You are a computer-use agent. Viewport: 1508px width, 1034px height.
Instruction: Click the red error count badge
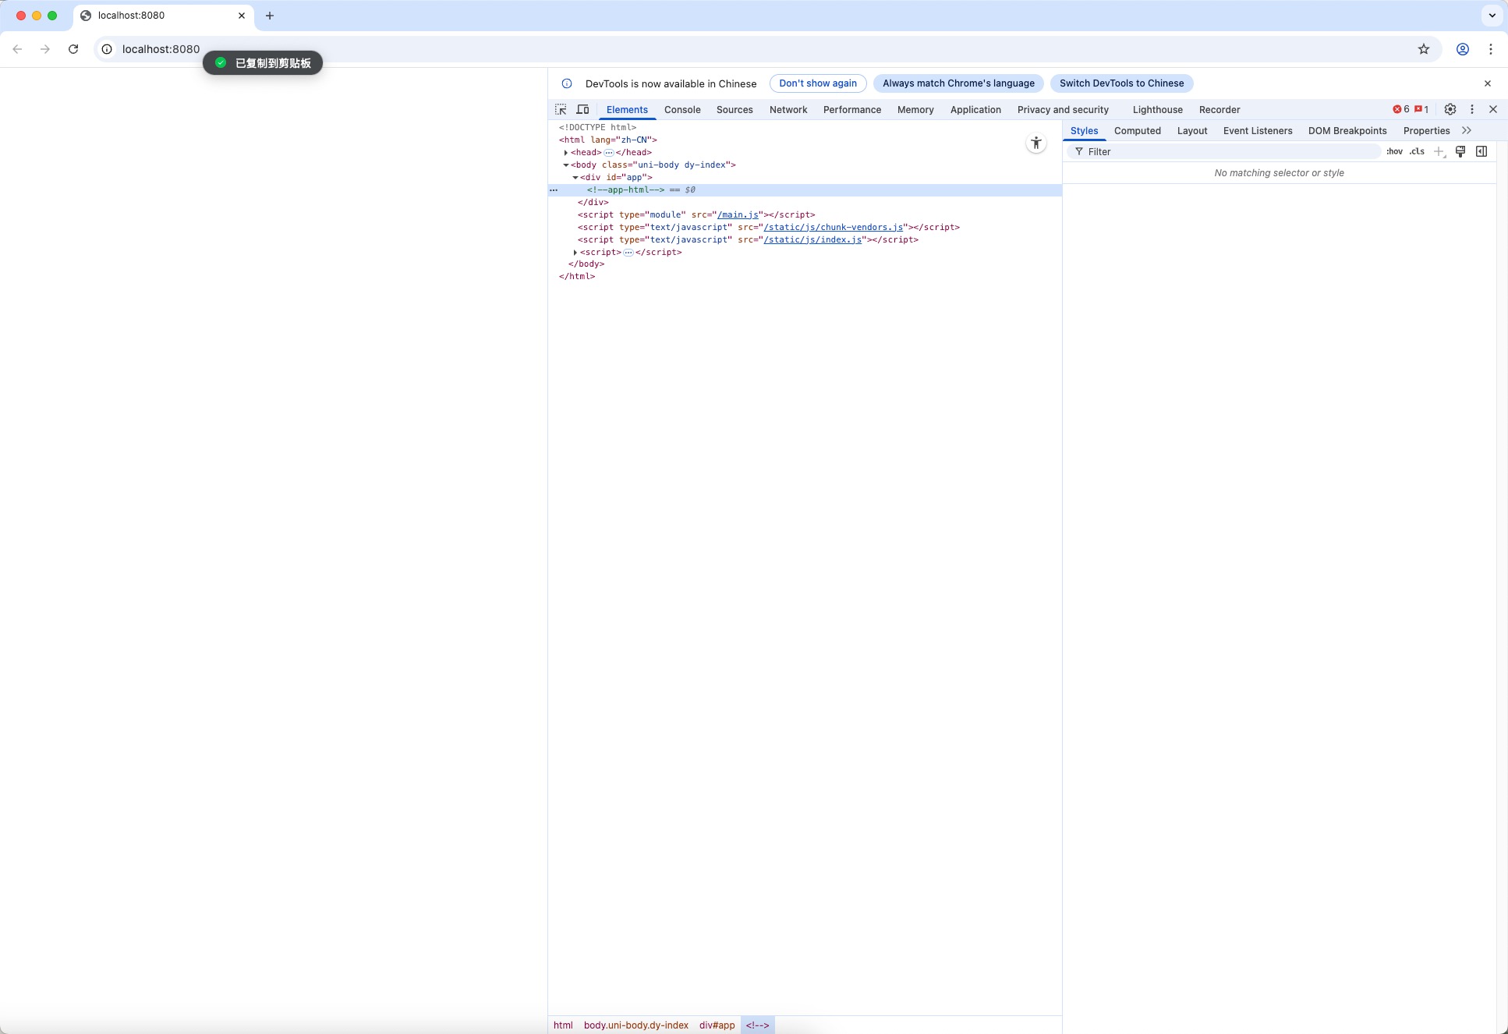click(x=1401, y=109)
